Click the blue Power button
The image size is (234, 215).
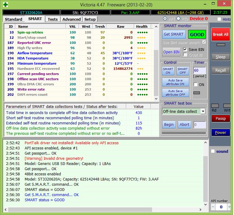tap(221, 133)
